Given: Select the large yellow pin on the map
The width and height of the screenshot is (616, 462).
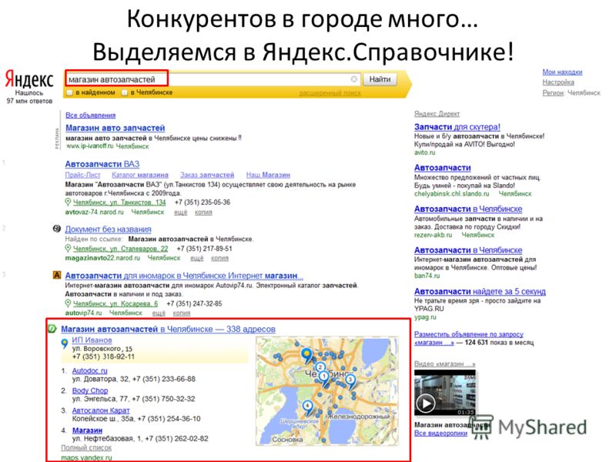Looking at the screenshot, I should (x=306, y=354).
